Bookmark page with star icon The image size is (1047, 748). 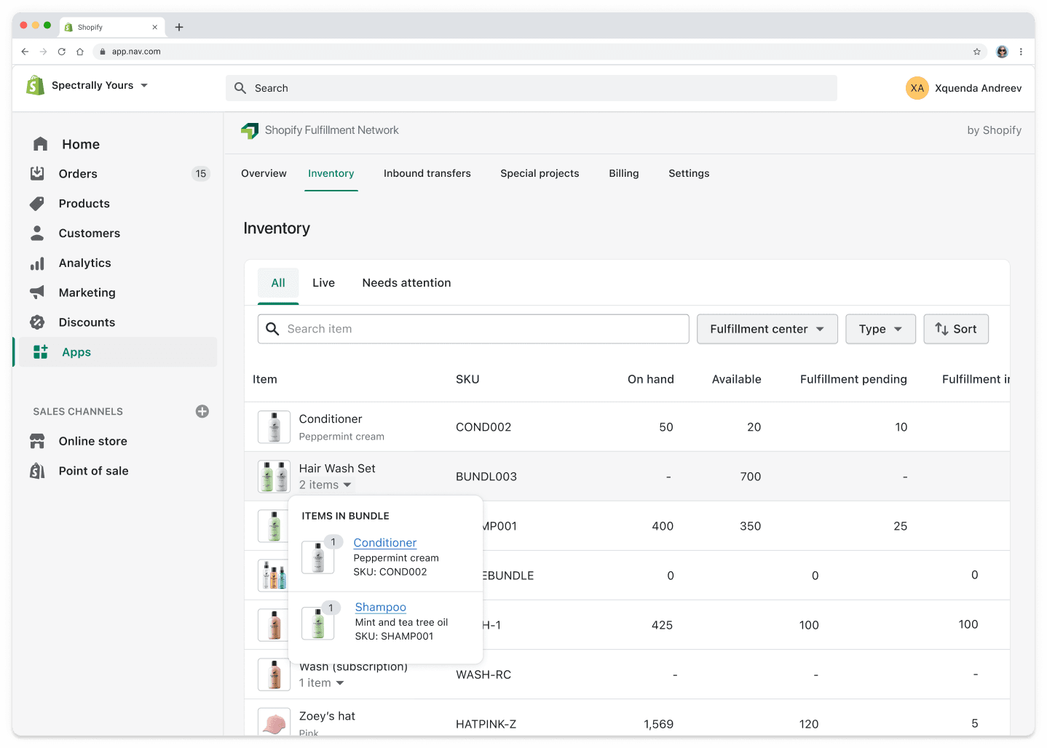977,52
